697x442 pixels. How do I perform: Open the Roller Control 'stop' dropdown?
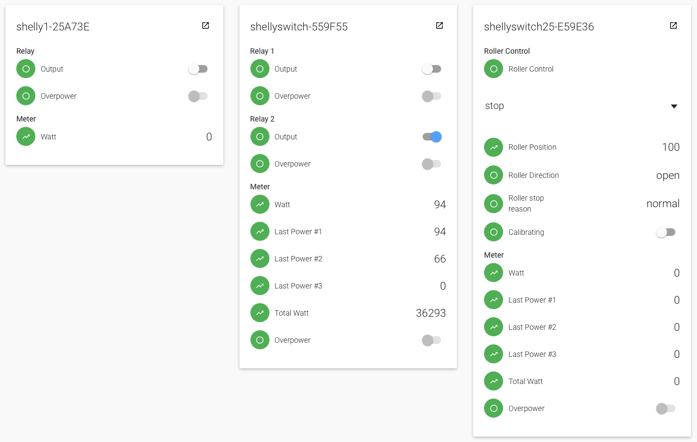coord(582,106)
